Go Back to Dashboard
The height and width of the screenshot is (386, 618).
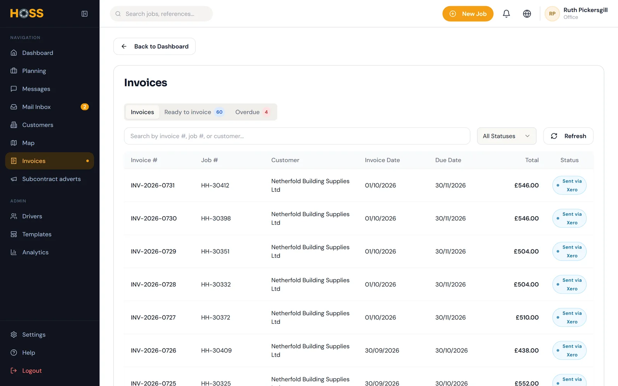pyautogui.click(x=154, y=46)
